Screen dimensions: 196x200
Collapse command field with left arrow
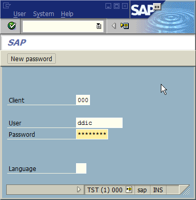113,26
